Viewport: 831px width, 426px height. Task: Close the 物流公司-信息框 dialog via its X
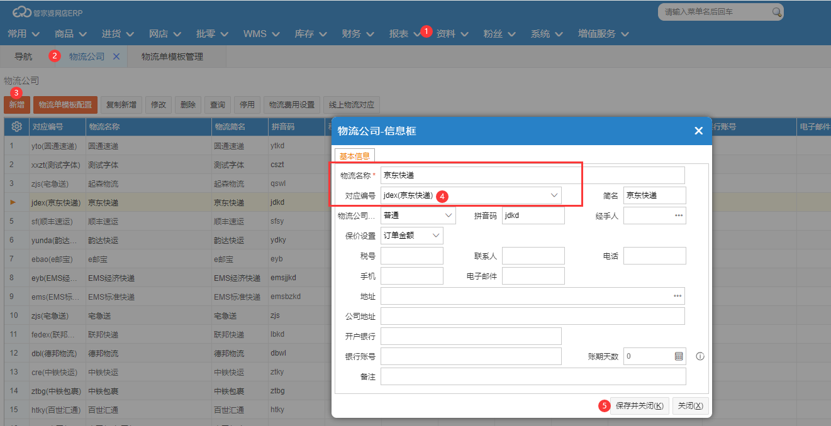click(698, 131)
